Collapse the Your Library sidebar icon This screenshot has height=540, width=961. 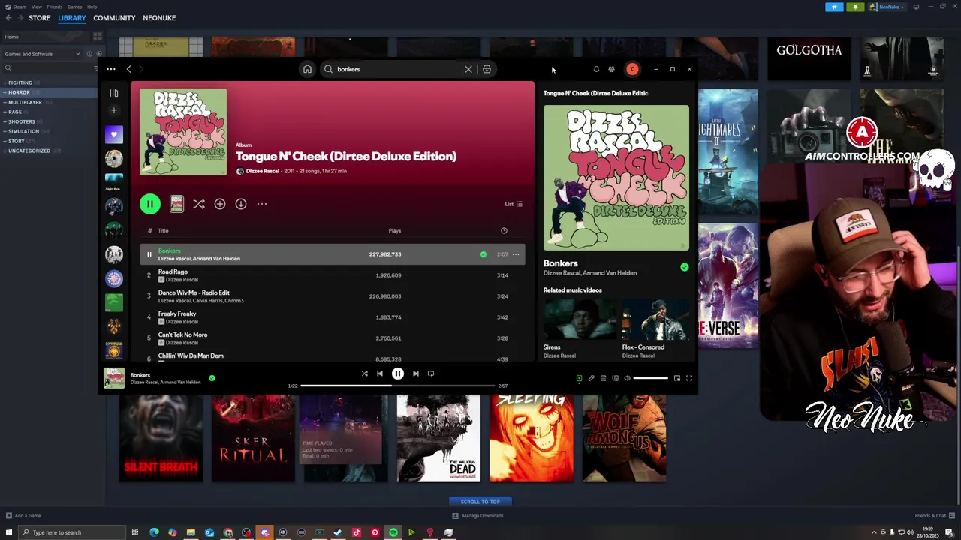pyautogui.click(x=114, y=93)
